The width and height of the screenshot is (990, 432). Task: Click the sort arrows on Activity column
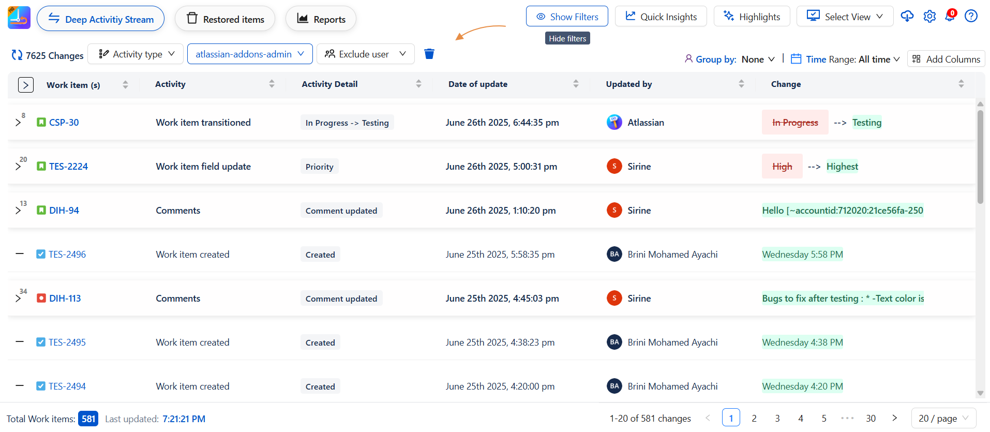coord(272,84)
